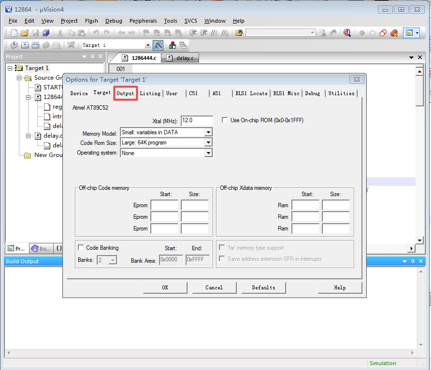Switch to the C51 tab
Screen dimensions: 431x370
(x=193, y=93)
